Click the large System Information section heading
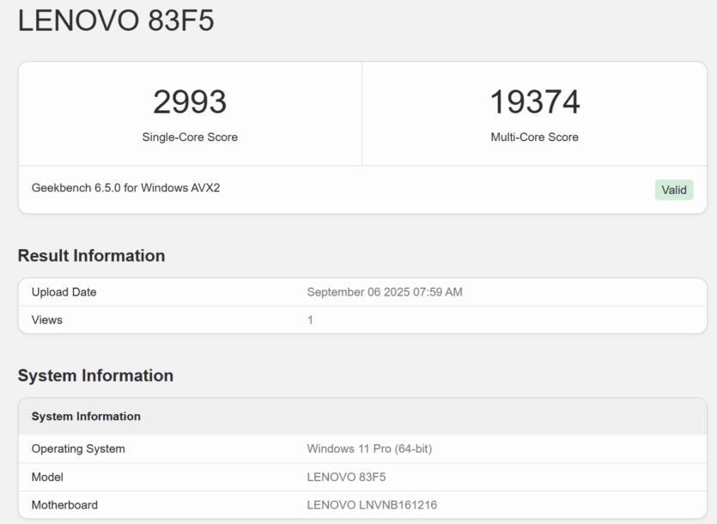 [95, 375]
